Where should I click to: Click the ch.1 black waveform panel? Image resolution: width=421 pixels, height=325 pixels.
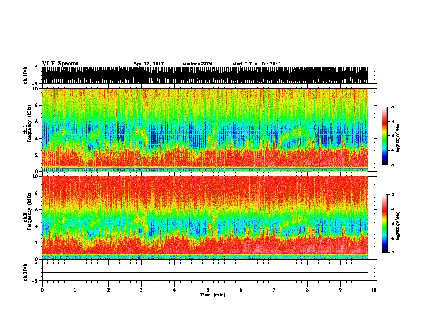pyautogui.click(x=205, y=75)
